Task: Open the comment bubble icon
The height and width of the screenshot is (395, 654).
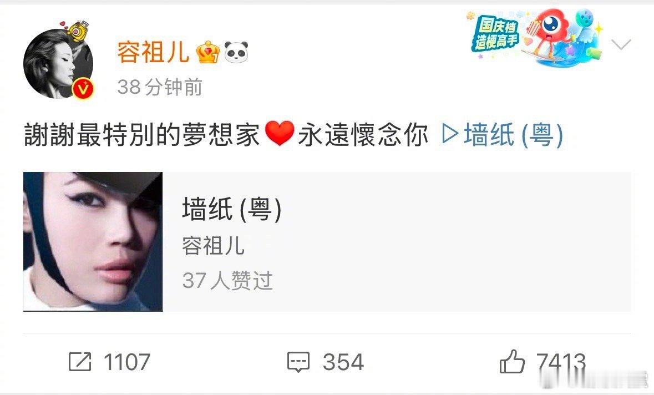Action: pos(298,362)
